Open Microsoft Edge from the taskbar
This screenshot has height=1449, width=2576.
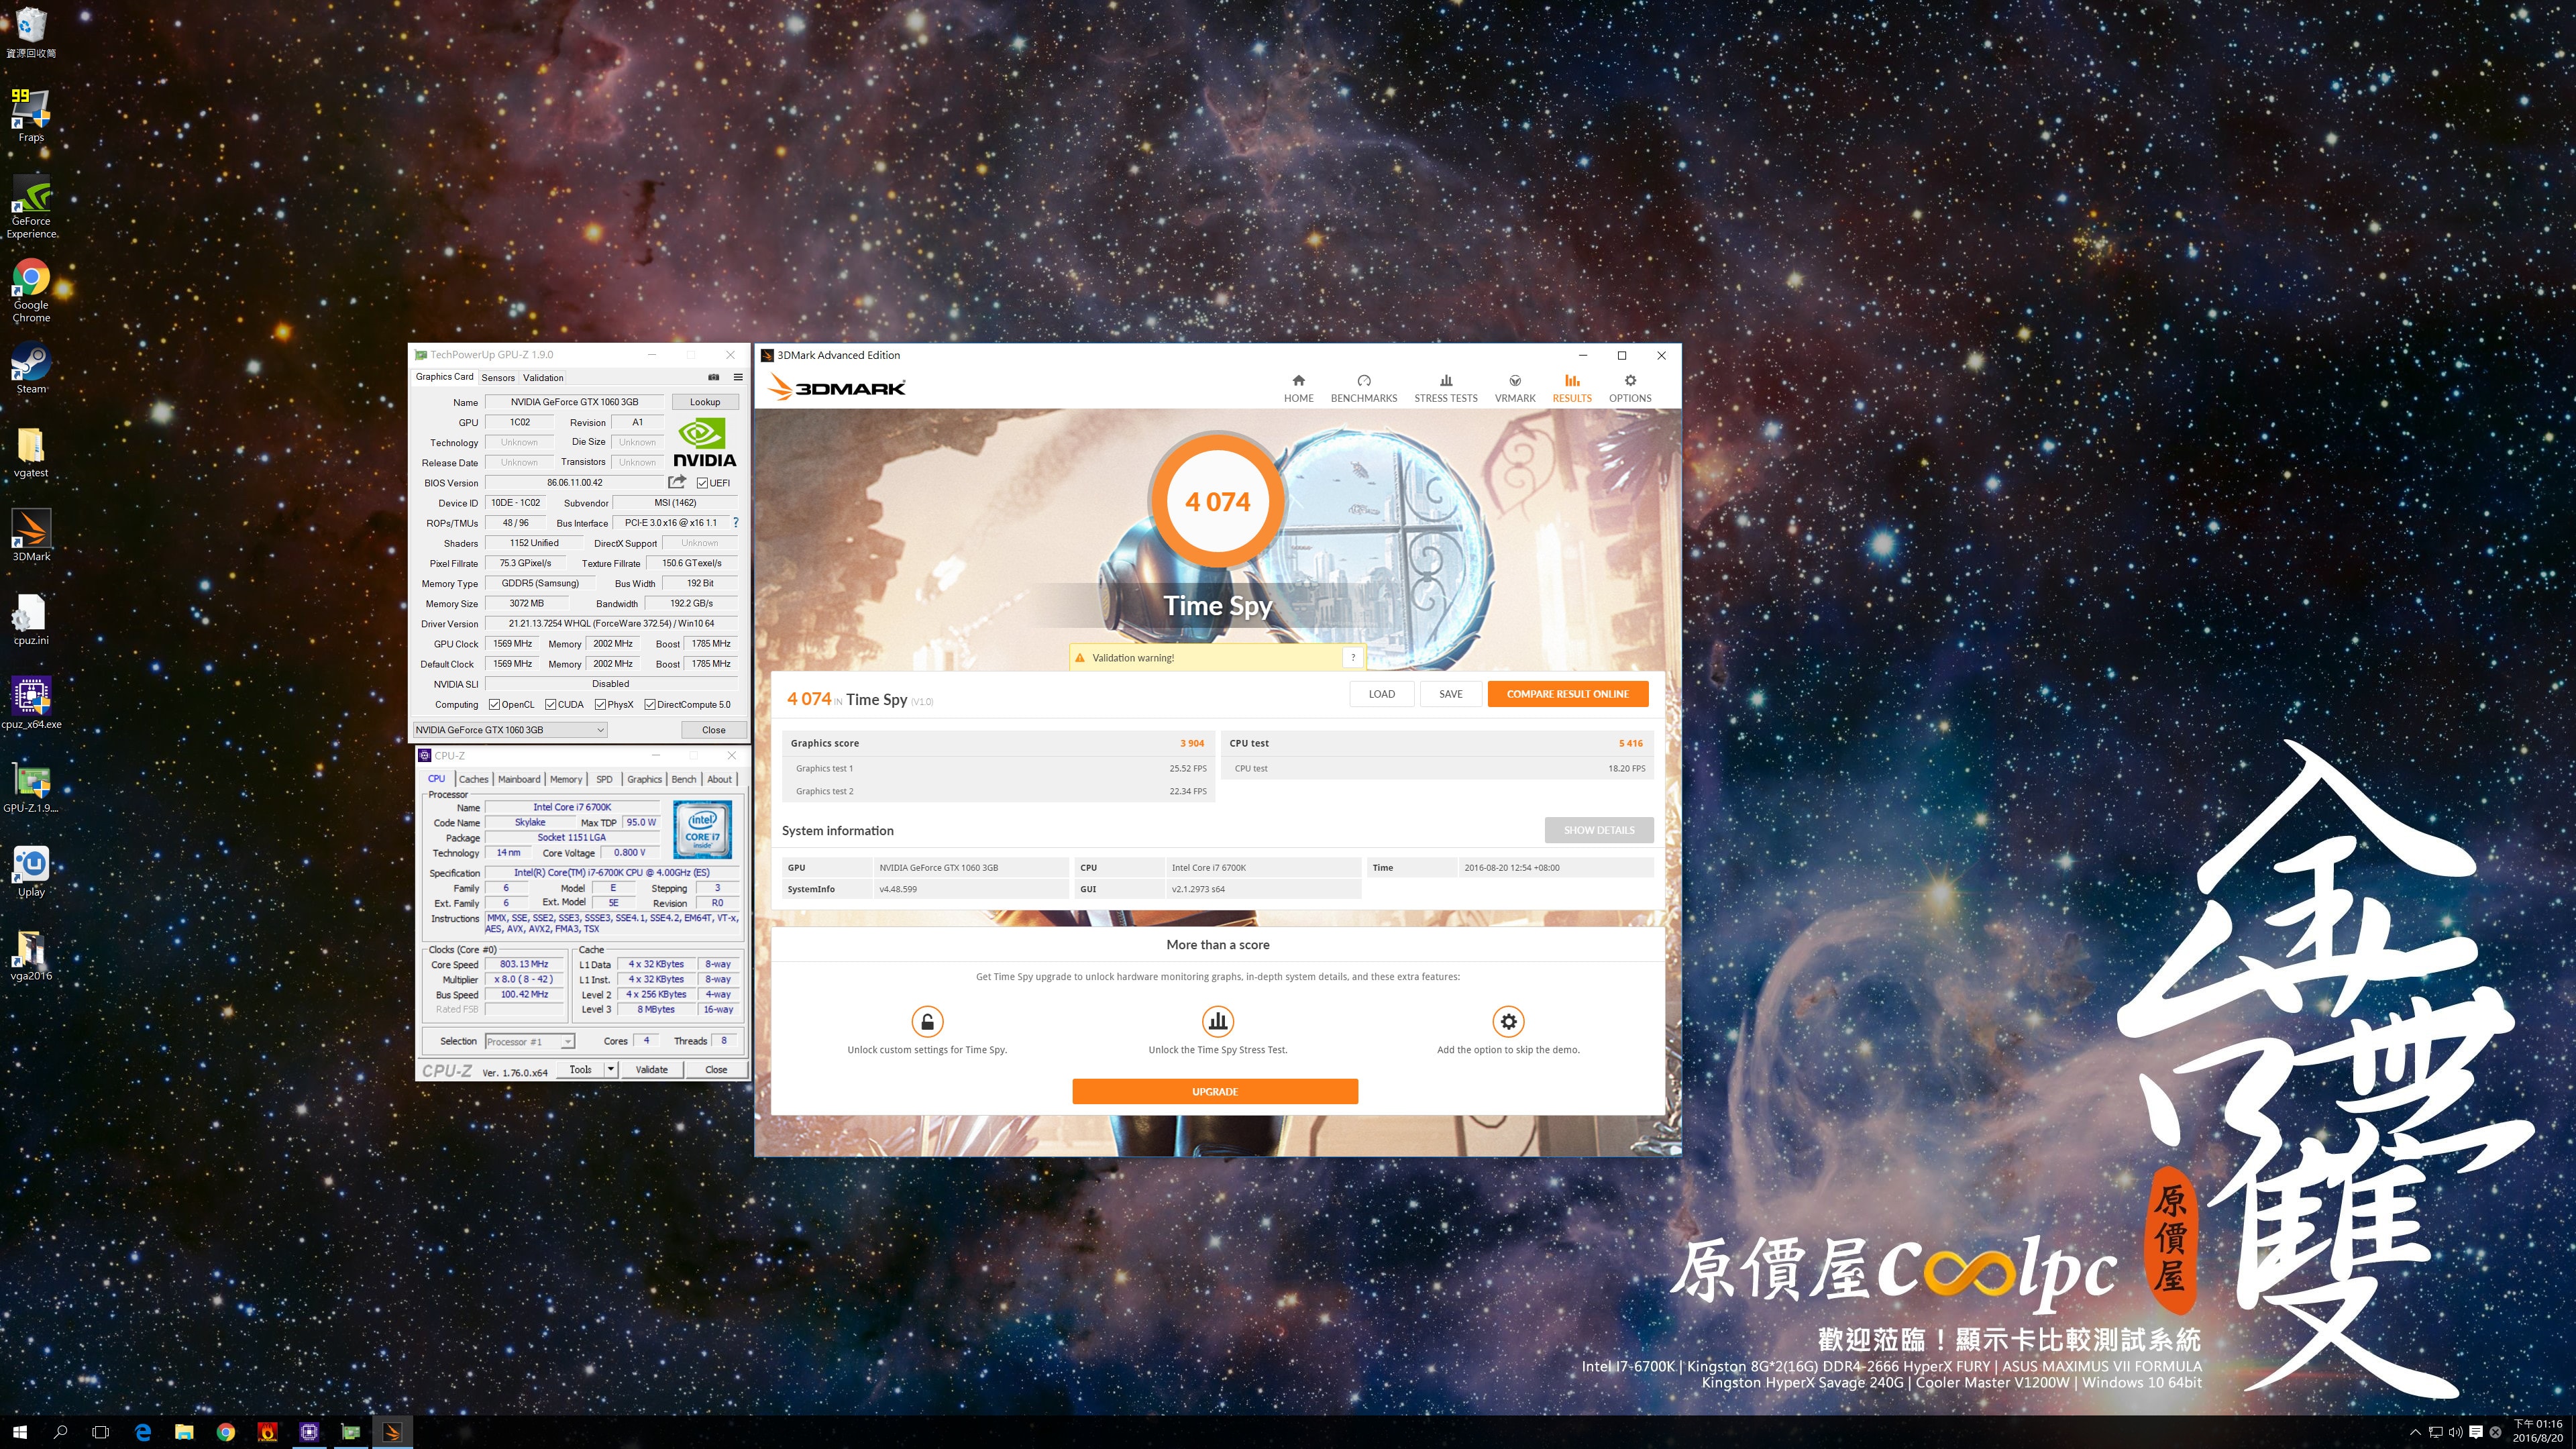pyautogui.click(x=143, y=1432)
